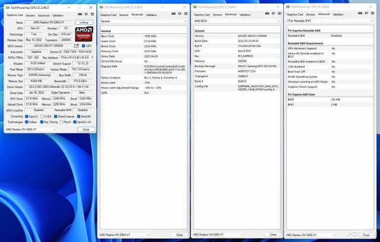Image resolution: width=380 pixels, height=242 pixels.
Task: Click GPU-Z title bar icon of PCIe Resizable BAR window
Action: point(288,7)
